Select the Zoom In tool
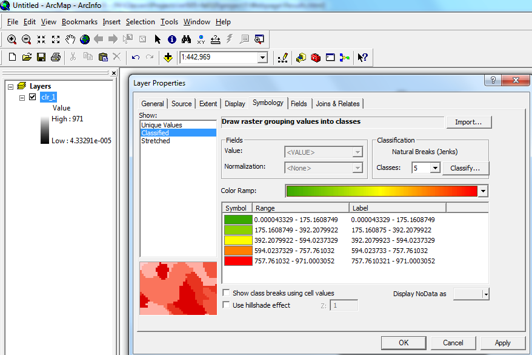 (x=12, y=39)
